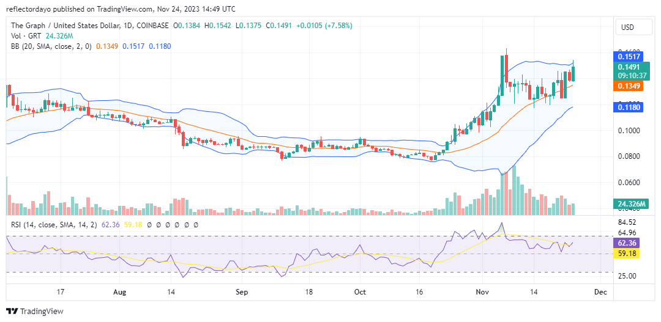Select the low value L0.1375
Viewport: 661px width, 322px height.
point(248,26)
